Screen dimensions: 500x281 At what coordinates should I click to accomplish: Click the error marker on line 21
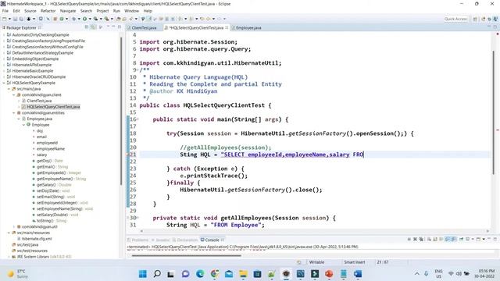coord(128,155)
